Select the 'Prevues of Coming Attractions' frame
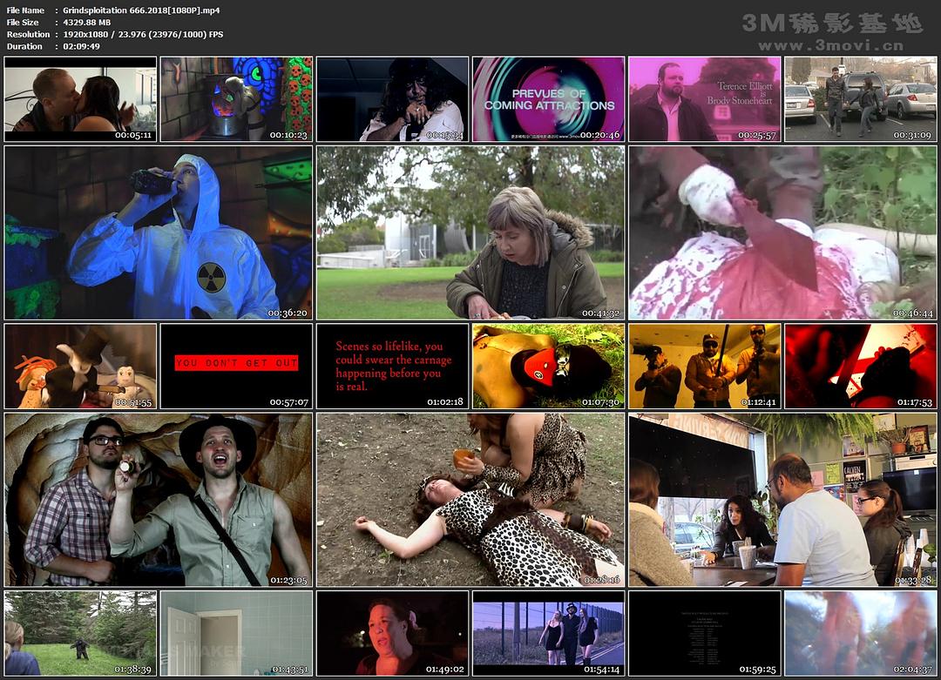The height and width of the screenshot is (680, 941). [548, 99]
